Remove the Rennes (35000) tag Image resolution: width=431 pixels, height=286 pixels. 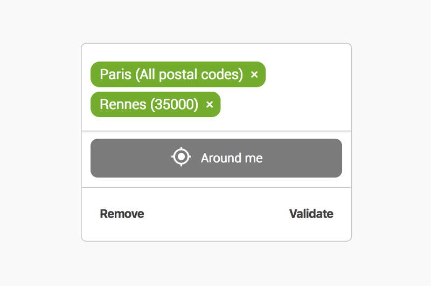tap(210, 105)
